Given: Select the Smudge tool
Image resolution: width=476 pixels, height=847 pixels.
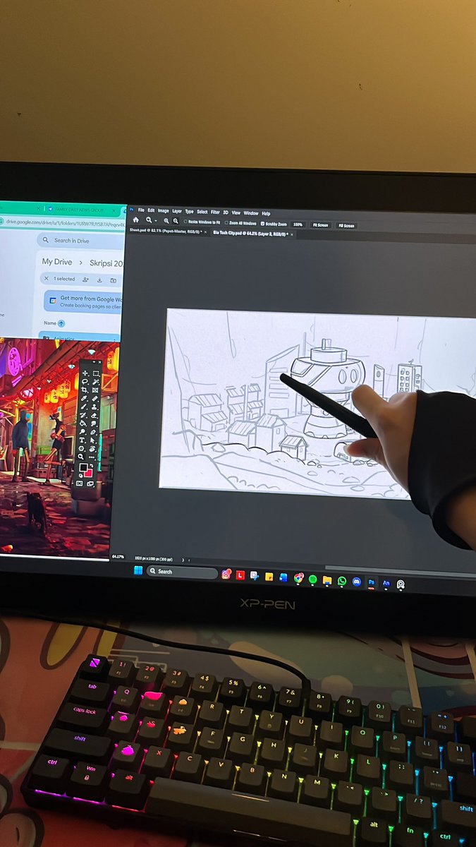Looking at the screenshot, I should tap(94, 423).
